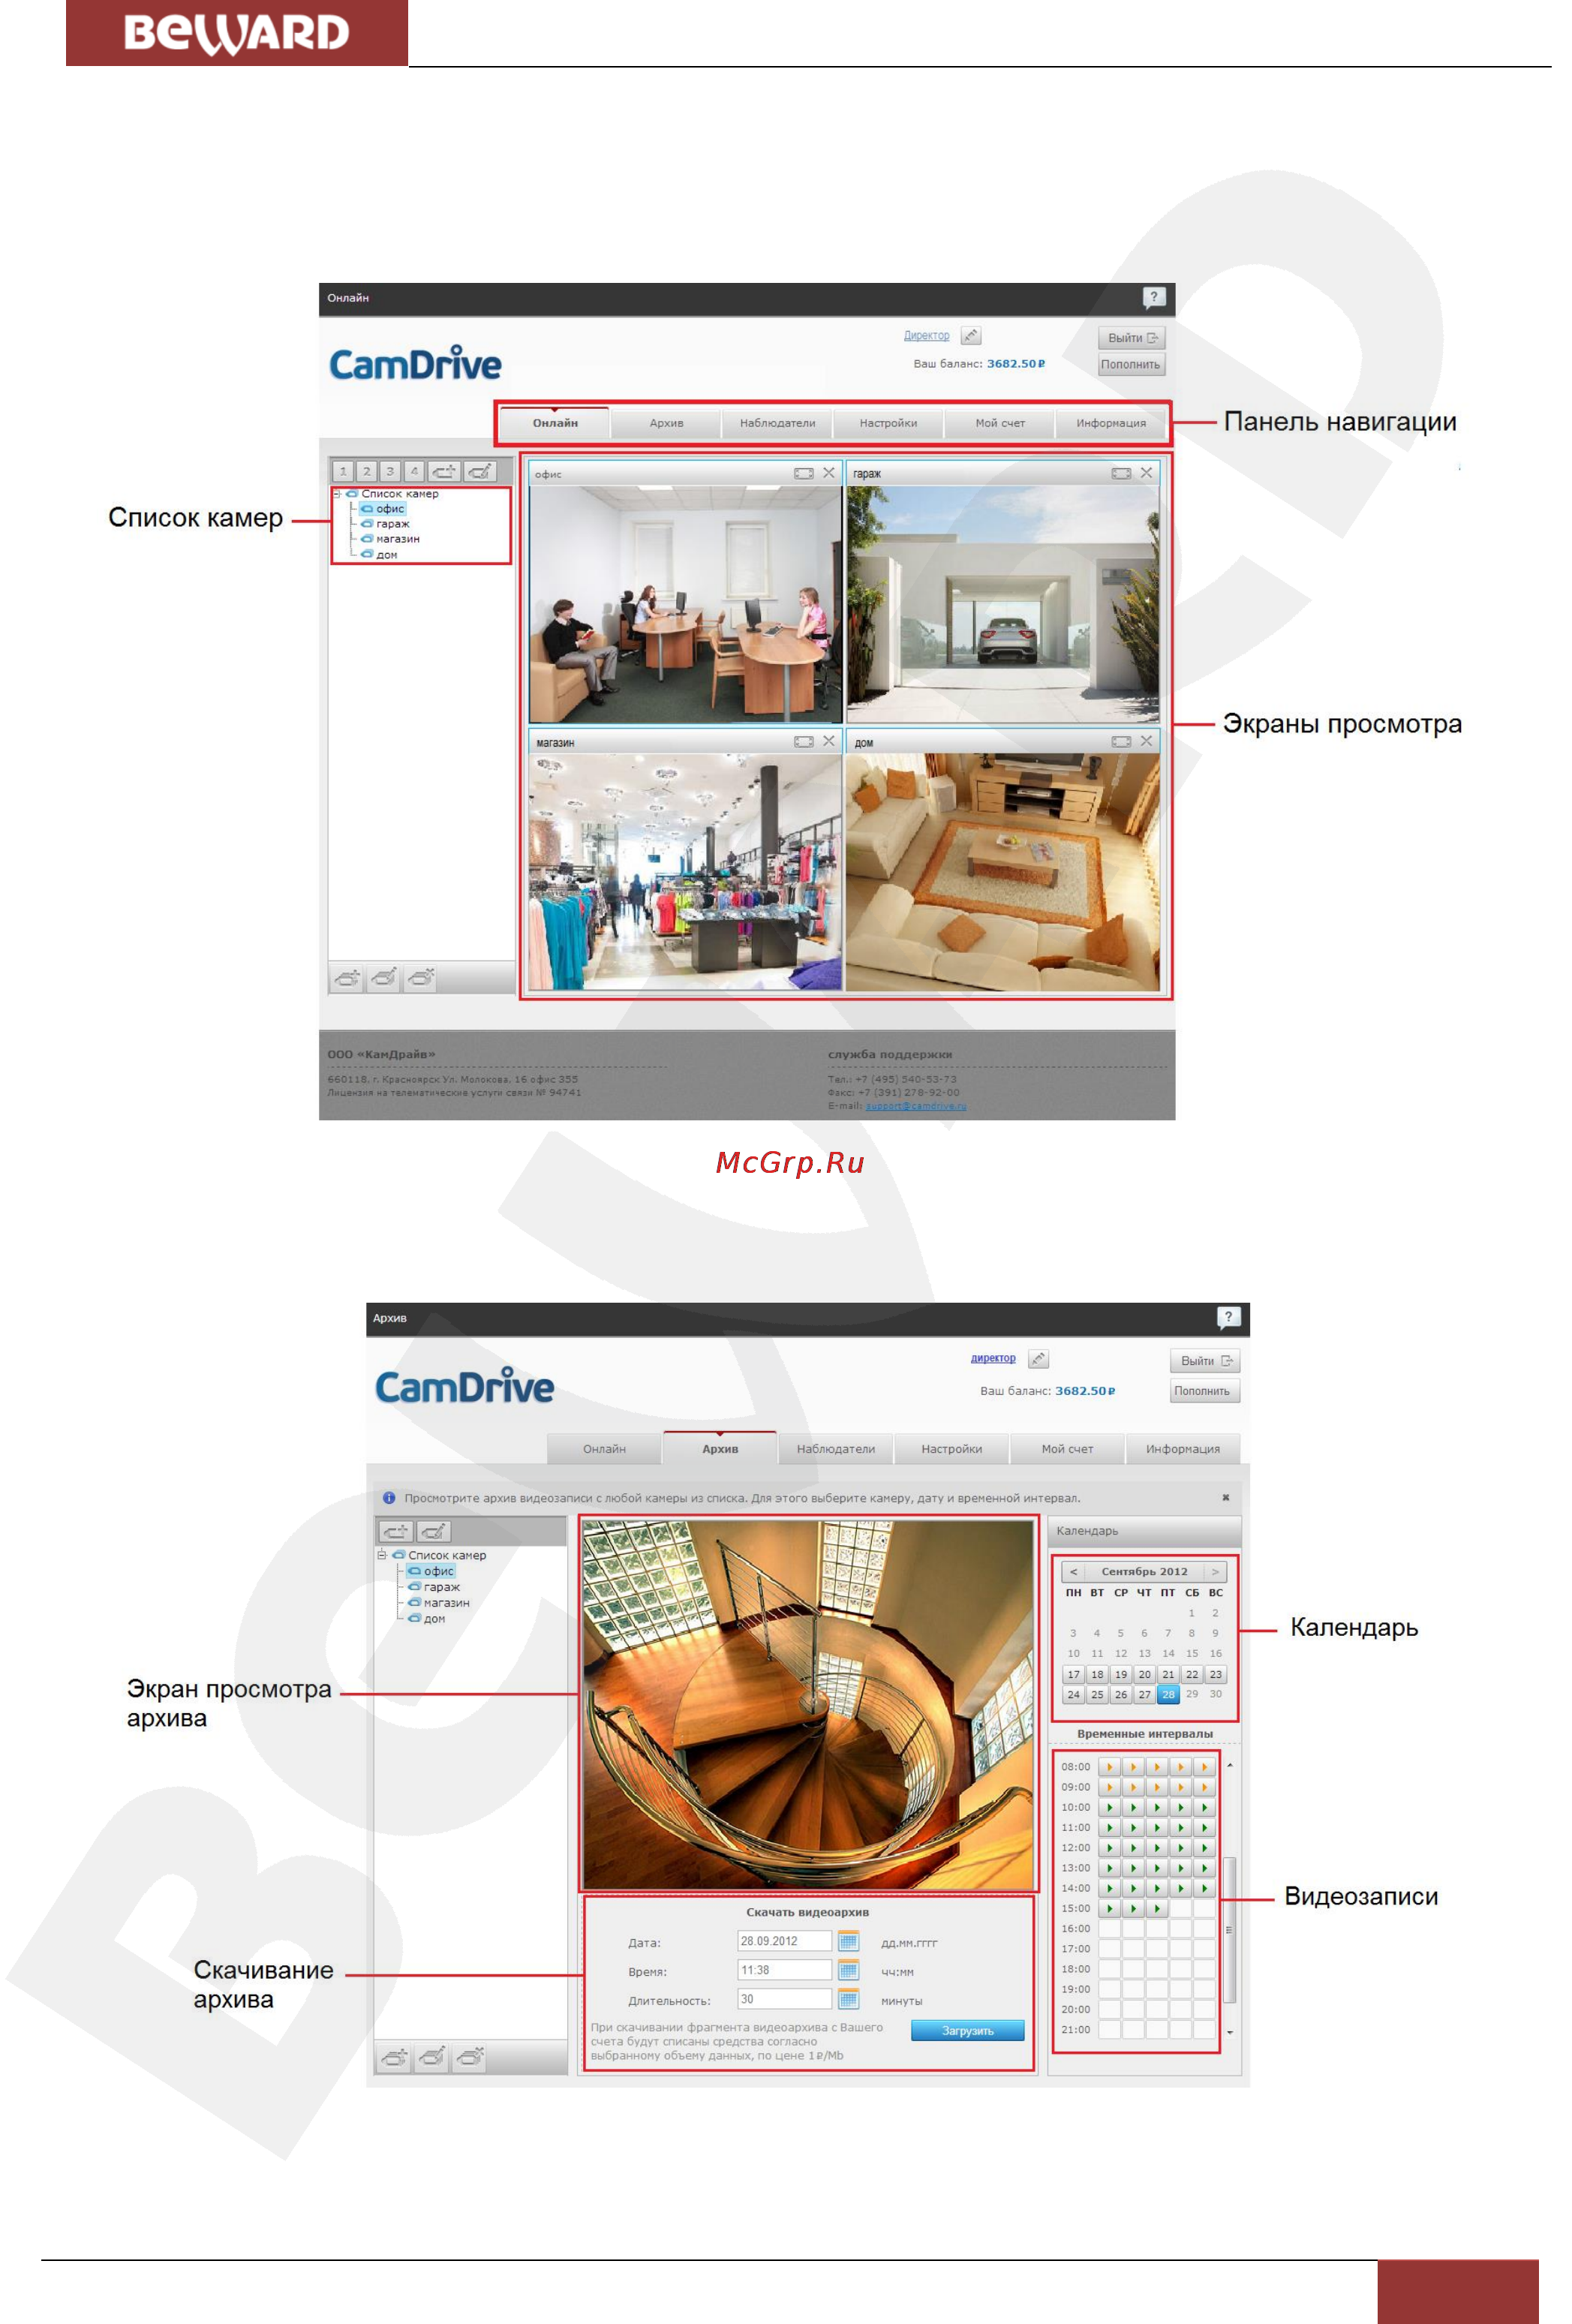Viewport: 1572px width, 2324px height.
Task: Camera settings icon at bottom of Архив sidebar
Action: (x=470, y=2058)
